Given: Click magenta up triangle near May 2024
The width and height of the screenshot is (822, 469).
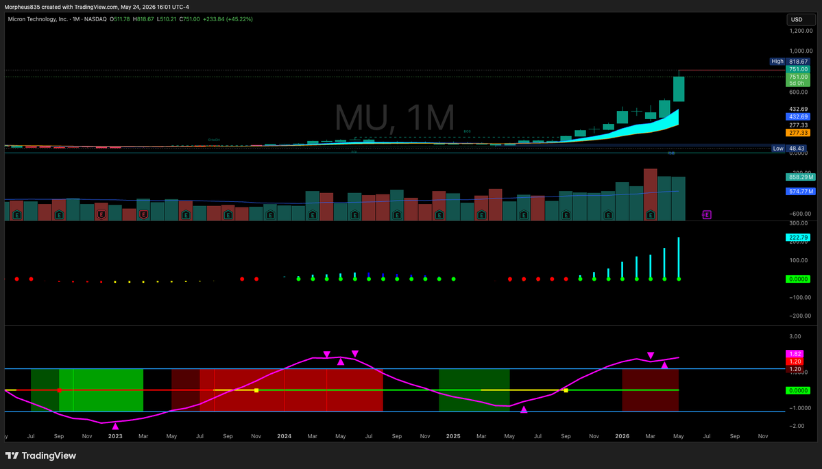Looking at the screenshot, I should tap(341, 362).
